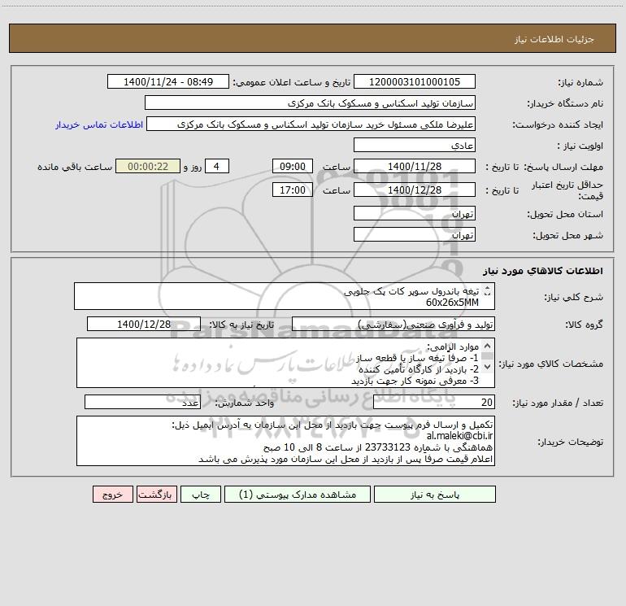The height and width of the screenshot is (606, 626).
Task: Click the response deadline date 1400/11/28
Action: pos(415,166)
